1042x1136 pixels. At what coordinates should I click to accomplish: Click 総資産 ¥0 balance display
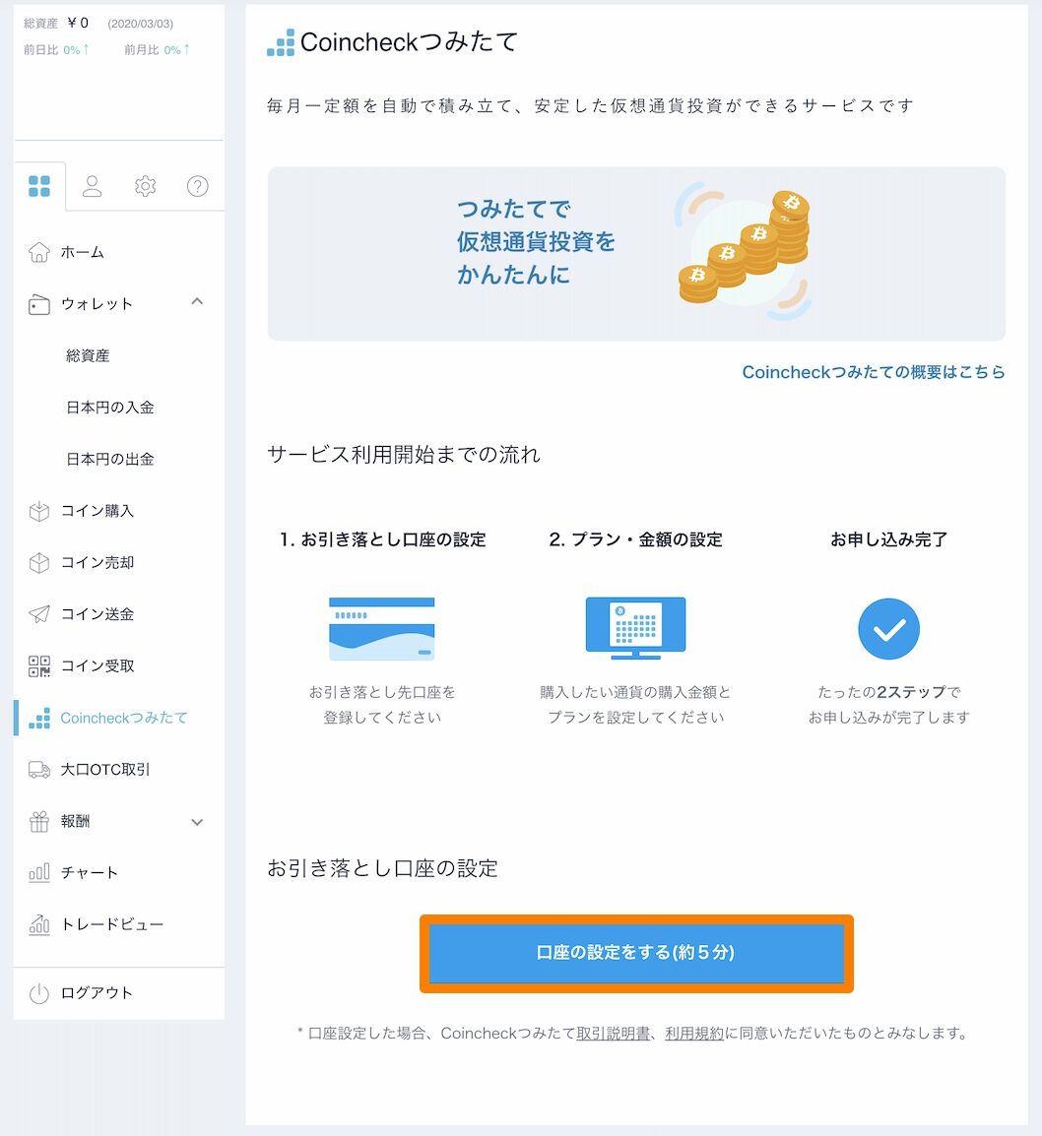click(56, 24)
